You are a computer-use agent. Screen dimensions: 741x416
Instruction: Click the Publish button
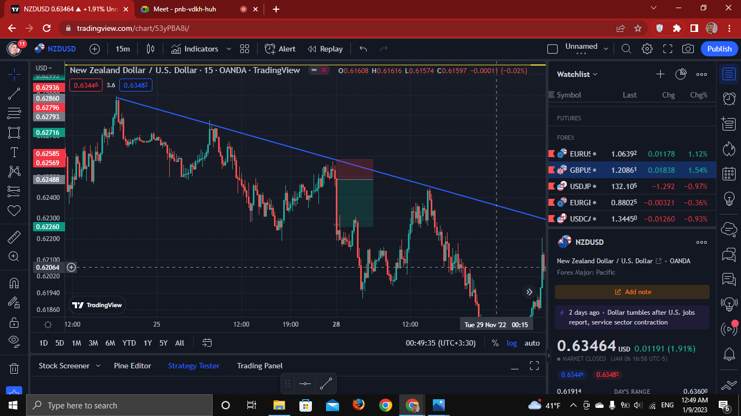tap(719, 49)
